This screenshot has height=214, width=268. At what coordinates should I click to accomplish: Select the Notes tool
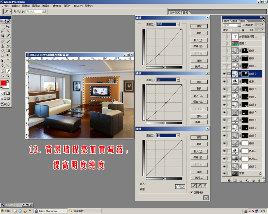point(3,71)
